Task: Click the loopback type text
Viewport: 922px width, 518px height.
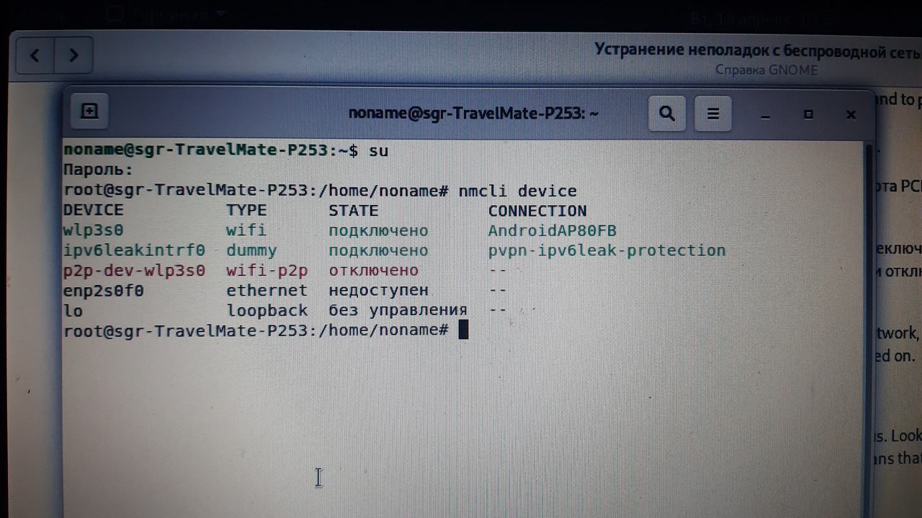Action: tap(267, 311)
